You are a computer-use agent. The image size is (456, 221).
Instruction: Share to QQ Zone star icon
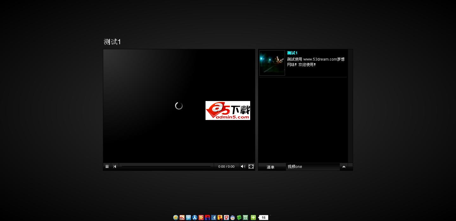176,218
